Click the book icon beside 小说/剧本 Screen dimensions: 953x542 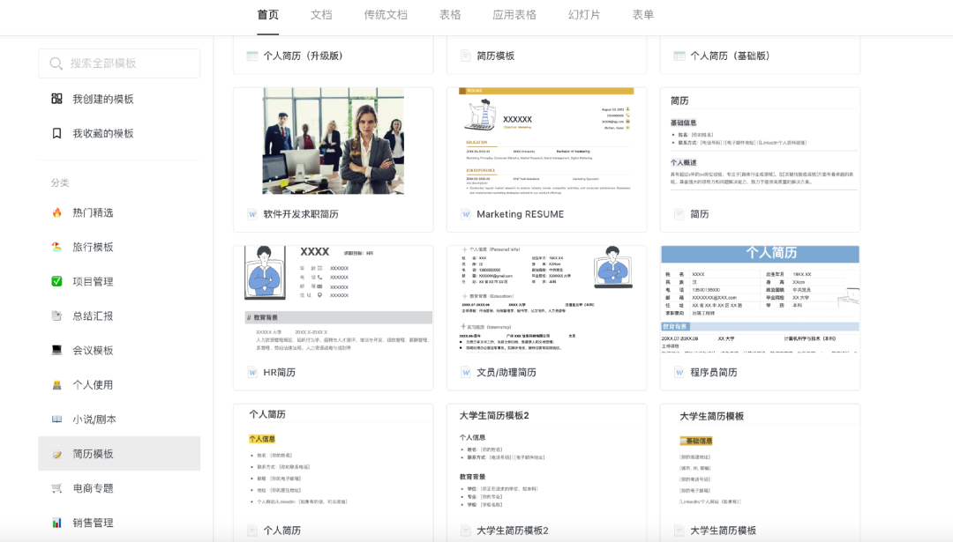[x=56, y=419]
